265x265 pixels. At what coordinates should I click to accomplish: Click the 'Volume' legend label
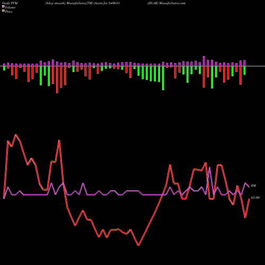coord(10,7)
